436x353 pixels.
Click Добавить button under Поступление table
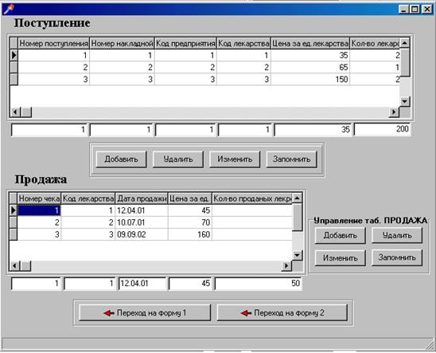click(x=121, y=159)
